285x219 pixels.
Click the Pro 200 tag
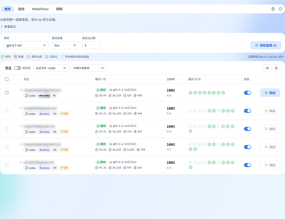[44, 95]
